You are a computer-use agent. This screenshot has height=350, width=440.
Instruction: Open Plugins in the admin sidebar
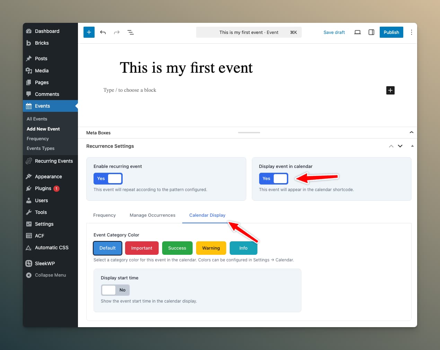(x=43, y=188)
